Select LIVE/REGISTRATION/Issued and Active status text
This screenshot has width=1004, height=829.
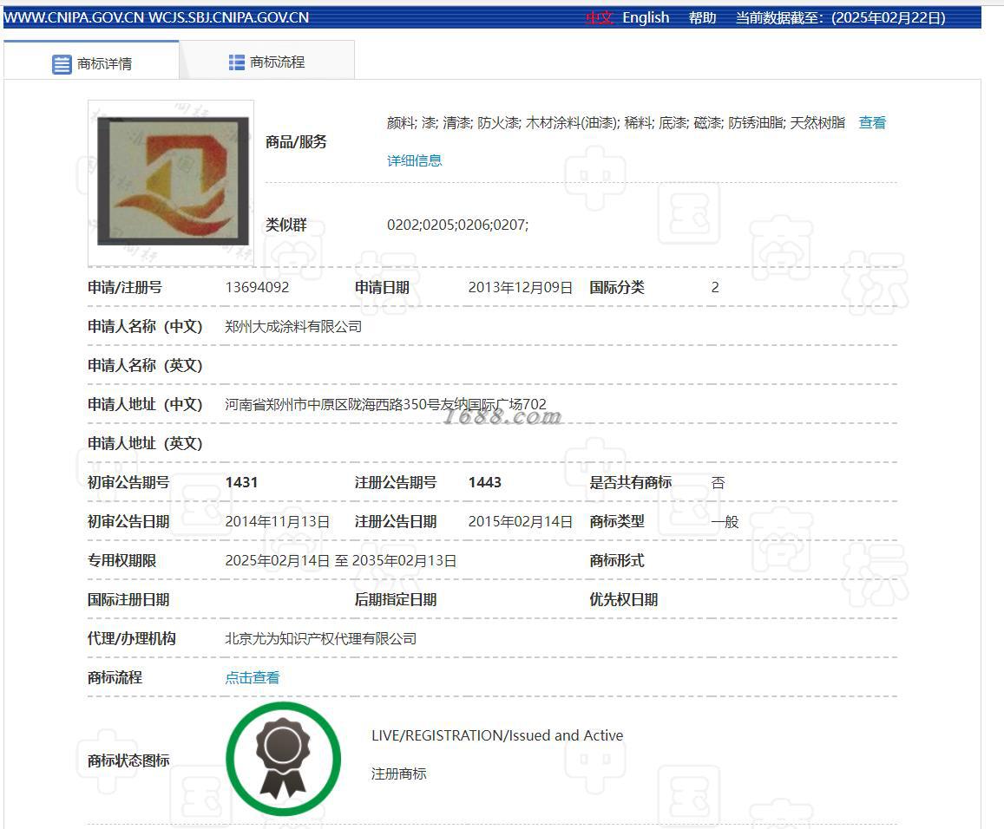coord(497,735)
